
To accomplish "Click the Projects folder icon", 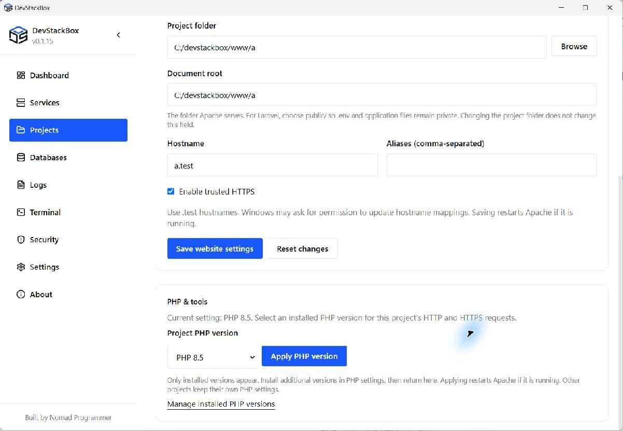I will [21, 130].
